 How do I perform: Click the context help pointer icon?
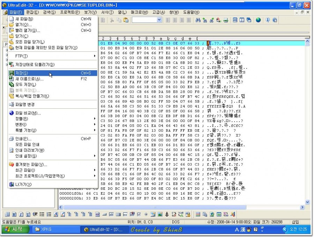275,20
